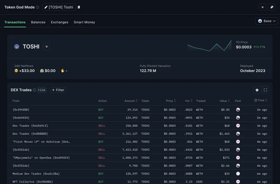Image resolution: width=280 pixels, height=184 pixels.
Task: Add a Filter to DEX Trades
Action: pyautogui.click(x=58, y=90)
